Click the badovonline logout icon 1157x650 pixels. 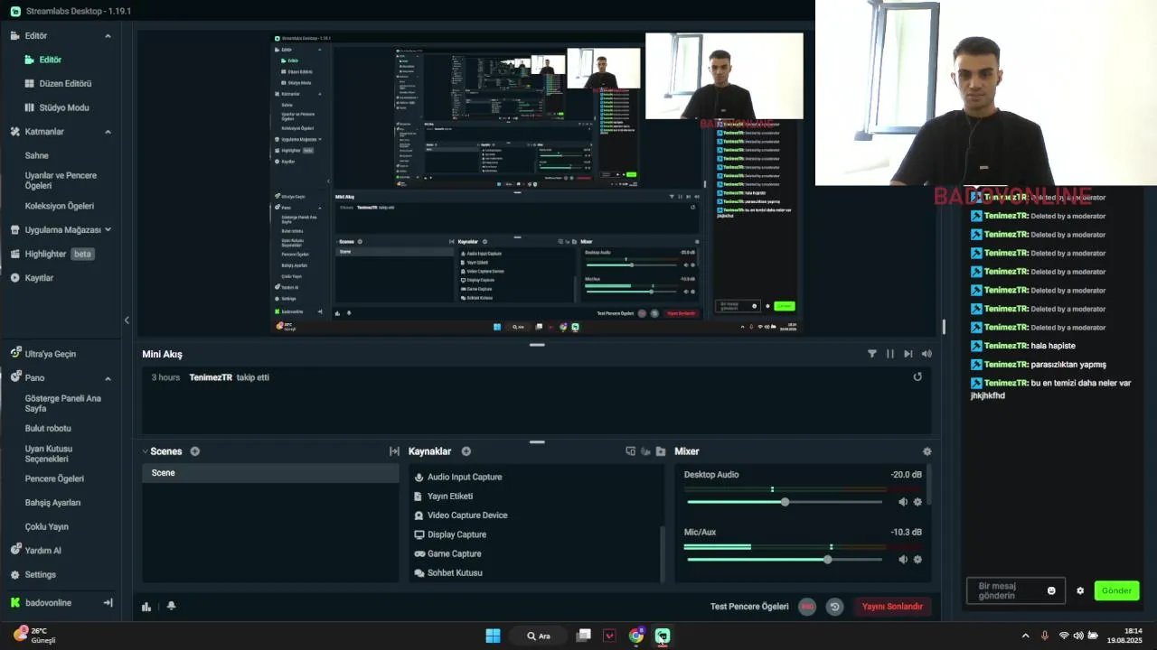point(108,602)
